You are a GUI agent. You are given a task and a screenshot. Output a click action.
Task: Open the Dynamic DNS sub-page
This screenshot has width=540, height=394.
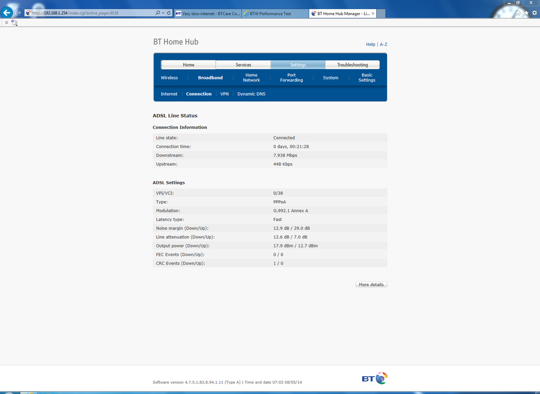pyautogui.click(x=251, y=94)
